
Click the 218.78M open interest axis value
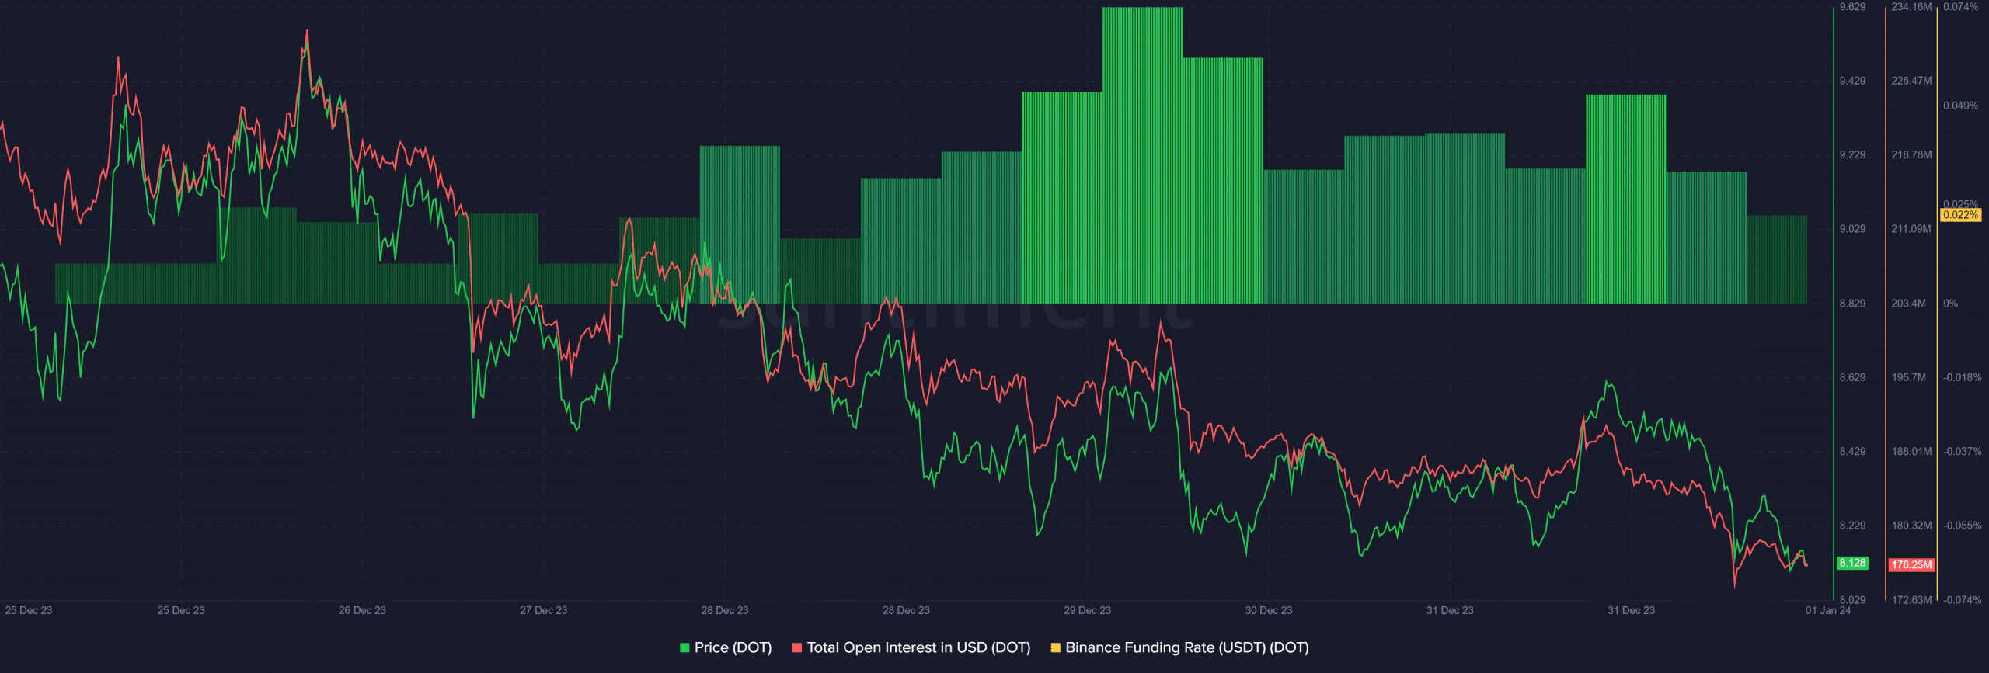[x=1911, y=154]
